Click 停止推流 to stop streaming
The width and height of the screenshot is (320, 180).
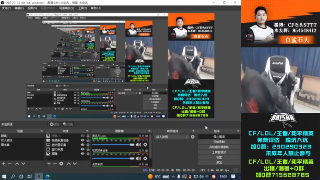coord(219,137)
